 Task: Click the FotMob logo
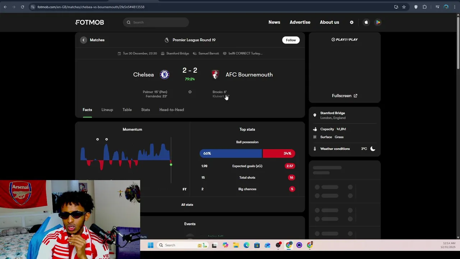(x=89, y=22)
